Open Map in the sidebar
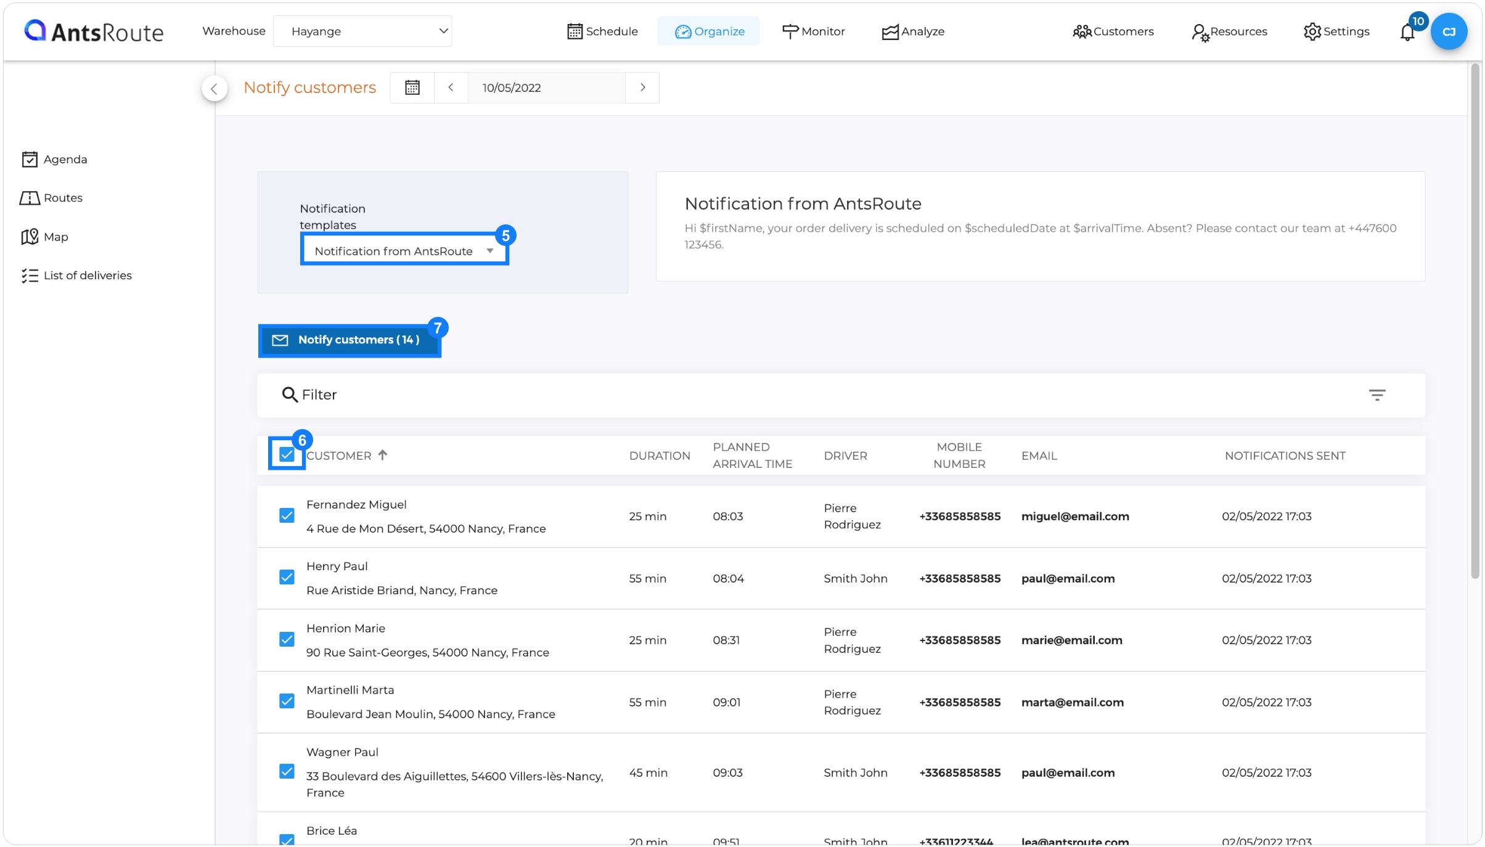 pyautogui.click(x=44, y=237)
